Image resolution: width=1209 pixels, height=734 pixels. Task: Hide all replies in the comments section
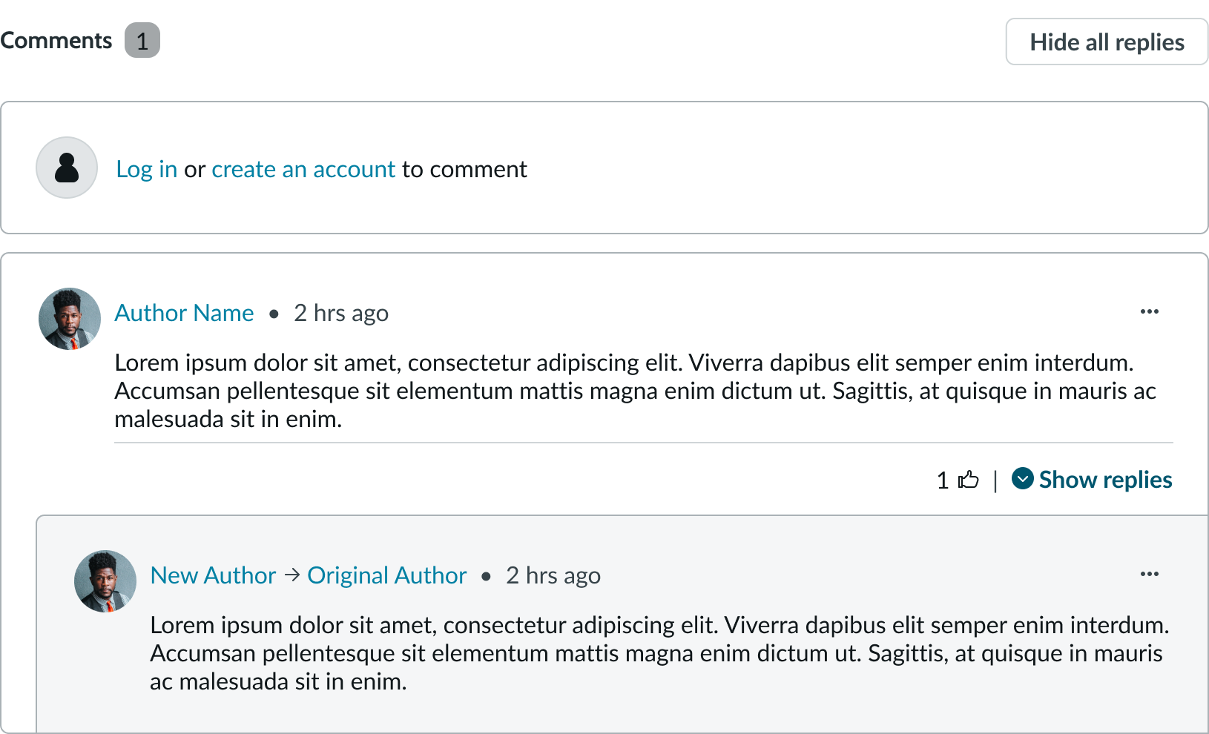point(1106,42)
